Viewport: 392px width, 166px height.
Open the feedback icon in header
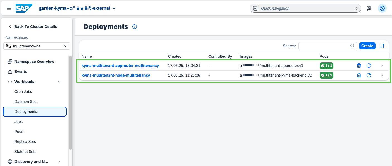369,8
